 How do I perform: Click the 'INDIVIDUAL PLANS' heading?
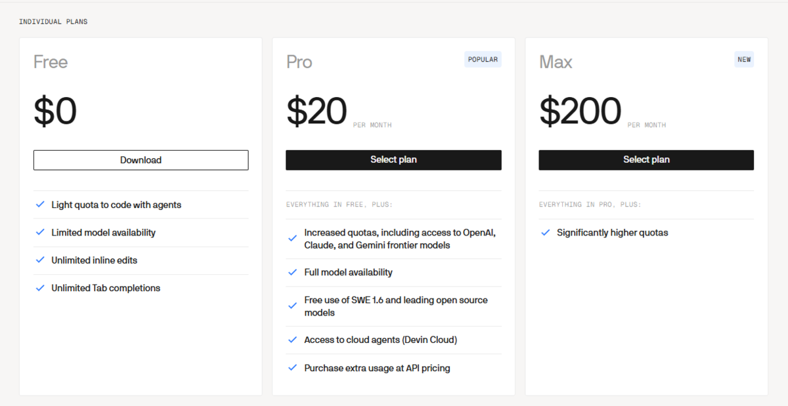(x=53, y=22)
